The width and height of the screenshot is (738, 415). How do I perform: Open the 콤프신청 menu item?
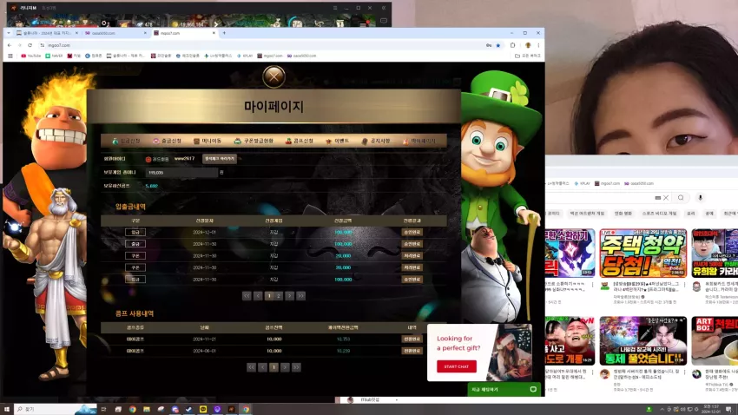(300, 142)
